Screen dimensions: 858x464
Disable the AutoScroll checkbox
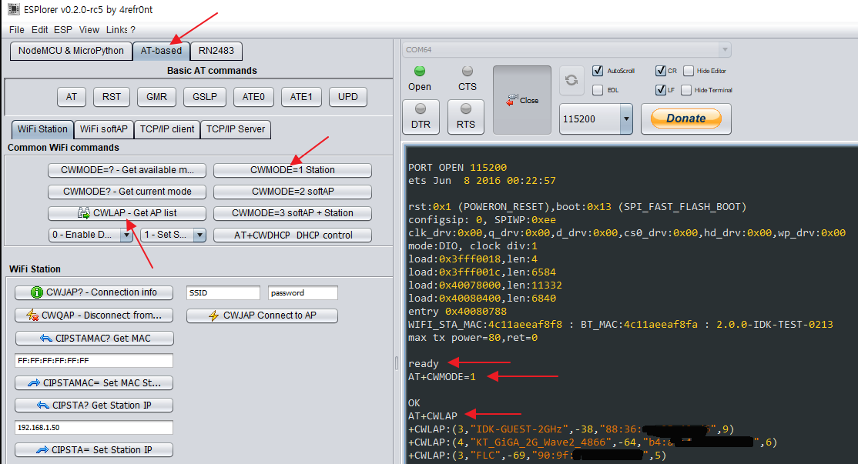(x=598, y=71)
